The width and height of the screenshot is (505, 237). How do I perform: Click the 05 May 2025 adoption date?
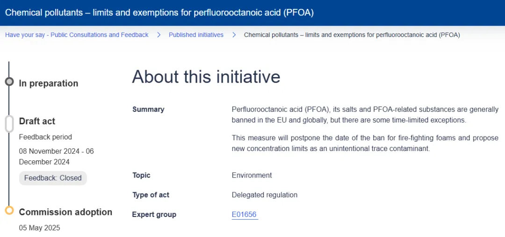39,228
